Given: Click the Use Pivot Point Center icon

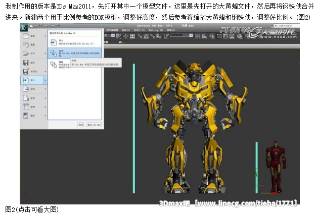Looking at the screenshot, I should pos(118,36).
